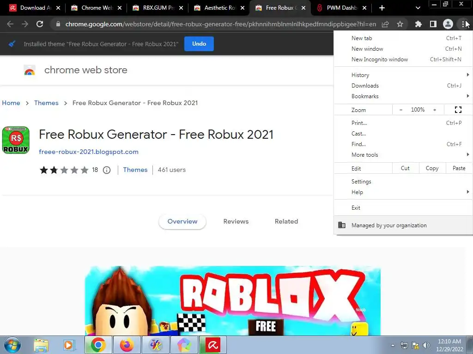Image resolution: width=473 pixels, height=354 pixels.
Task: Open a New Incognito window
Action: coord(403,59)
